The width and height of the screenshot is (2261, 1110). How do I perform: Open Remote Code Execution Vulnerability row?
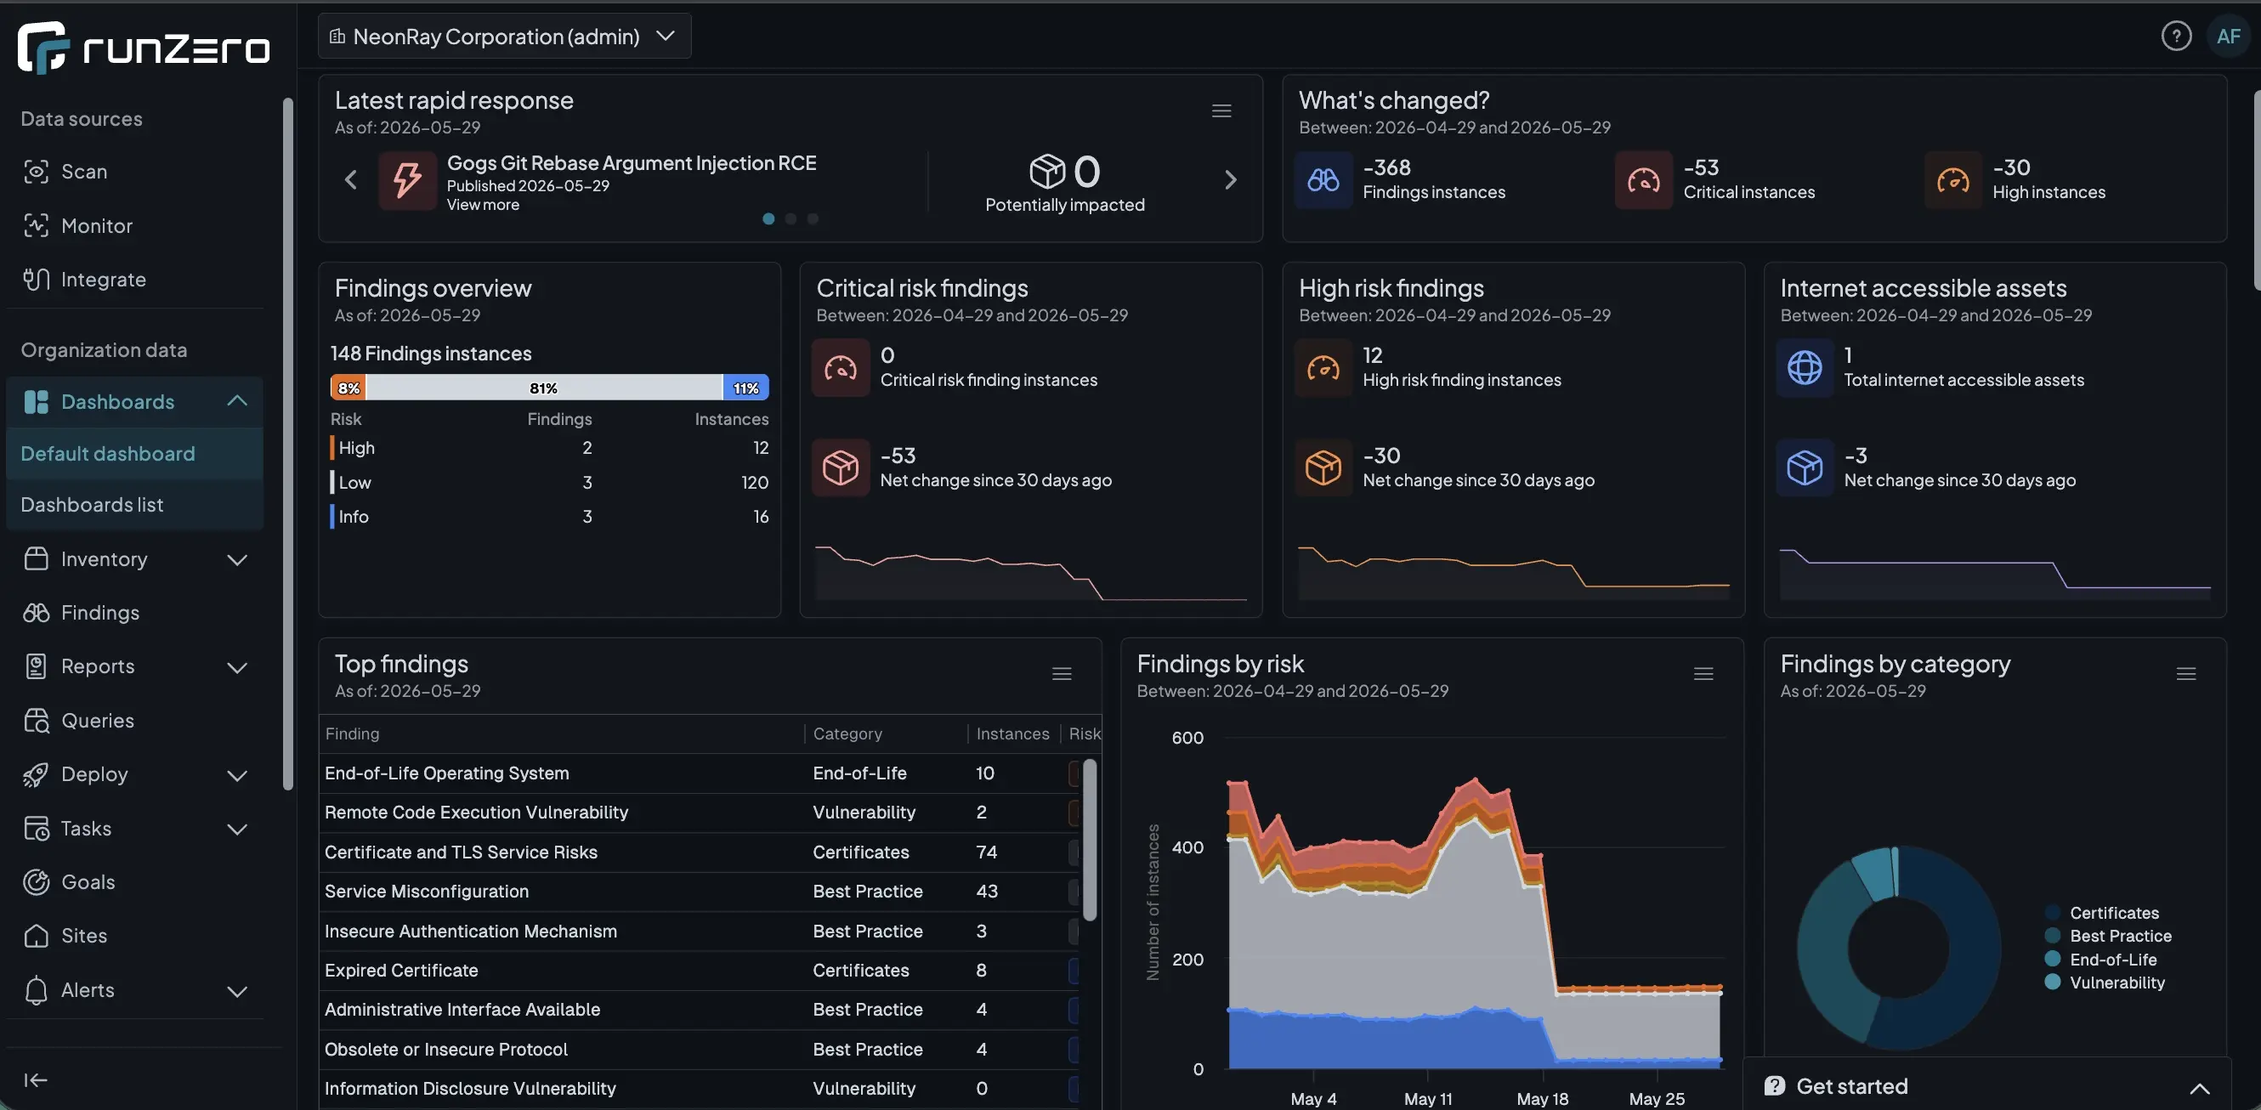(700, 813)
